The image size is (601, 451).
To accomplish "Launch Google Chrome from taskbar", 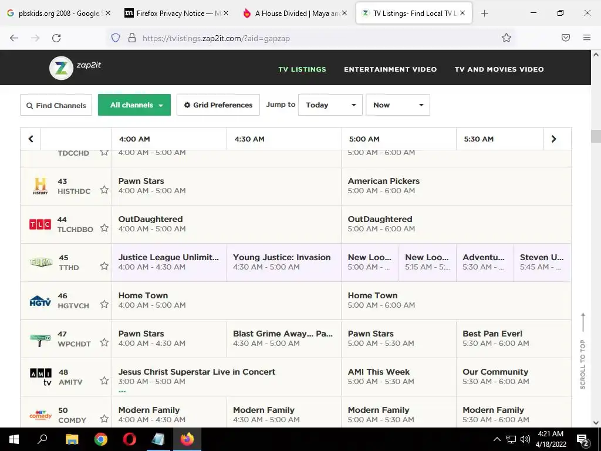I will click(x=101, y=439).
